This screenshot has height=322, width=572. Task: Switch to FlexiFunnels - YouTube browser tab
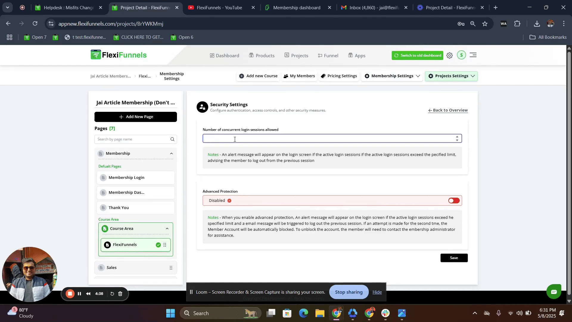click(219, 7)
